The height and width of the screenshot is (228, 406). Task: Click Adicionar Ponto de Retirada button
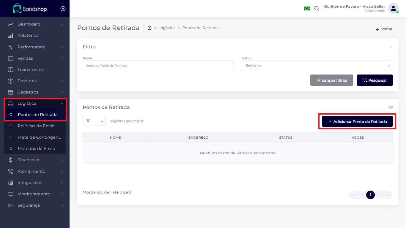click(x=357, y=121)
